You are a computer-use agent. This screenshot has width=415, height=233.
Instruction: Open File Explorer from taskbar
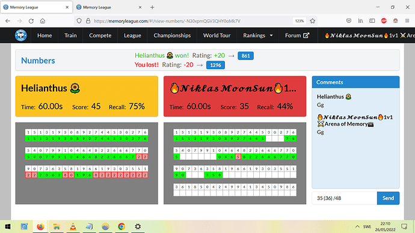click(x=57, y=226)
